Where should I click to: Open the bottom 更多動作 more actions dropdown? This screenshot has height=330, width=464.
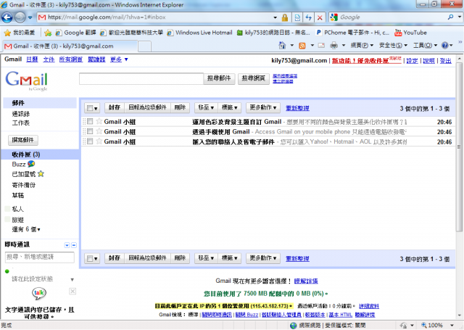click(263, 258)
